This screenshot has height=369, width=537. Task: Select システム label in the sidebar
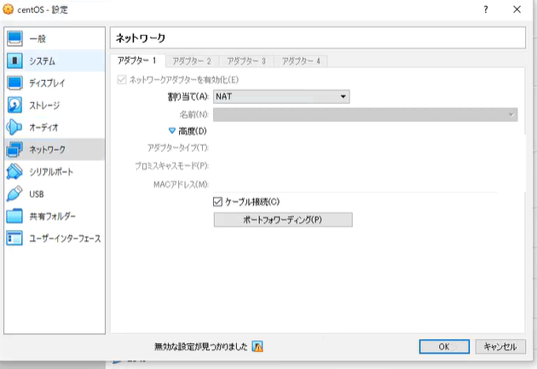tap(42, 61)
